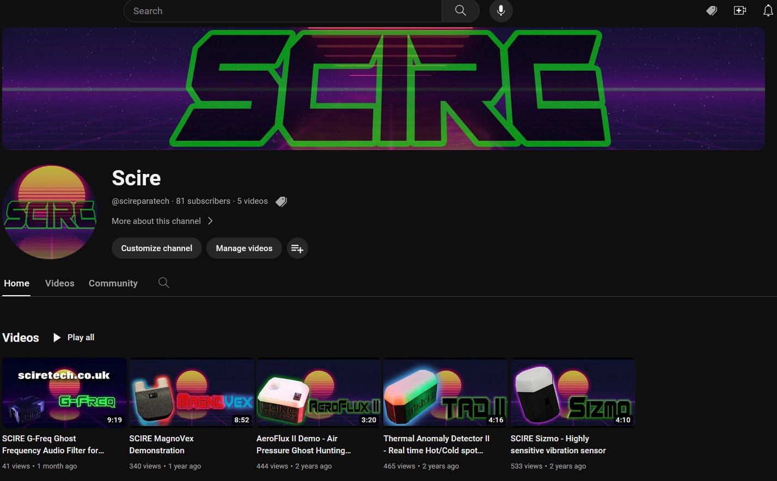Expand More about this channel
This screenshot has width=777, height=481.
pos(156,221)
